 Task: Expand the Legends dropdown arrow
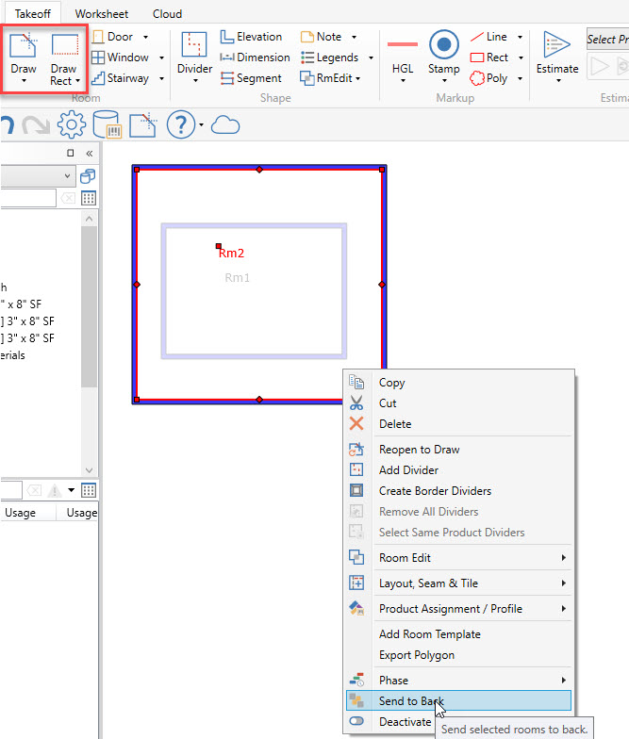click(372, 58)
